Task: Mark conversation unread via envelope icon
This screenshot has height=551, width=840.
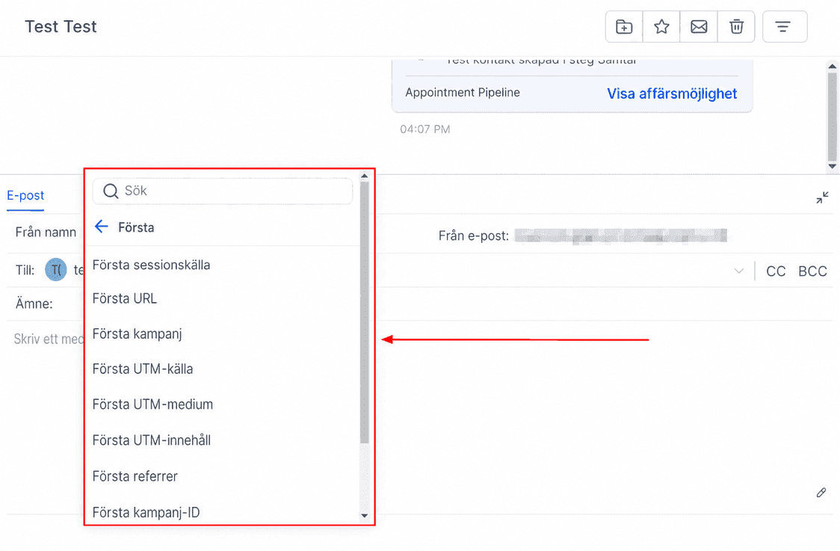Action: click(x=699, y=26)
